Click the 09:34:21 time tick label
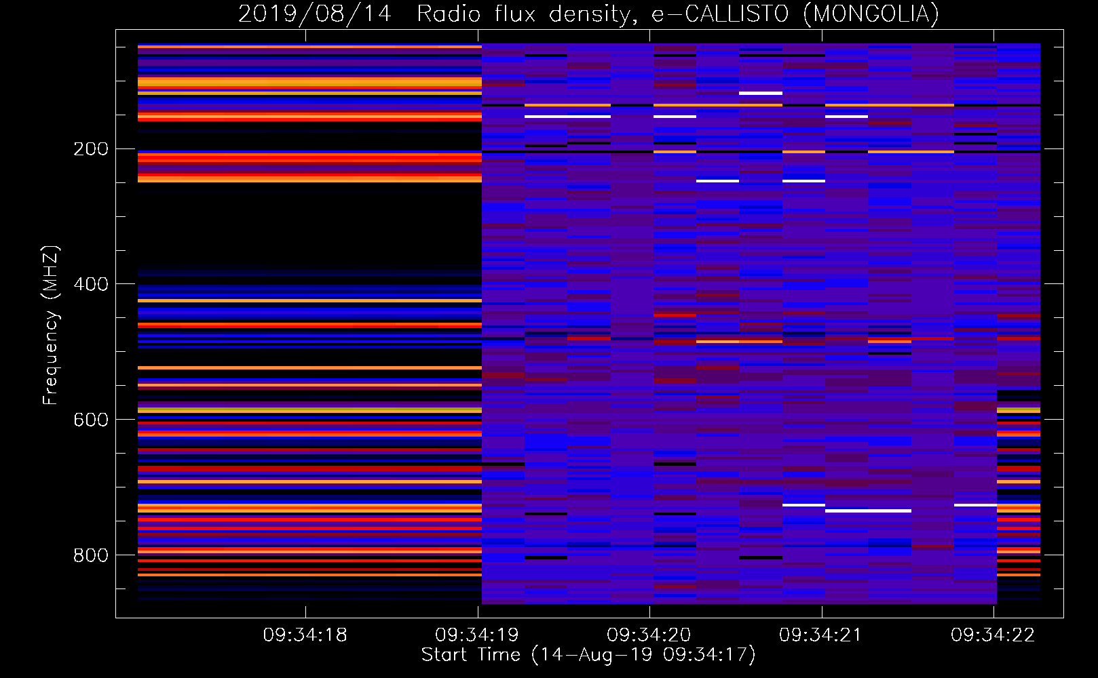Image resolution: width=1098 pixels, height=678 pixels. (820, 635)
